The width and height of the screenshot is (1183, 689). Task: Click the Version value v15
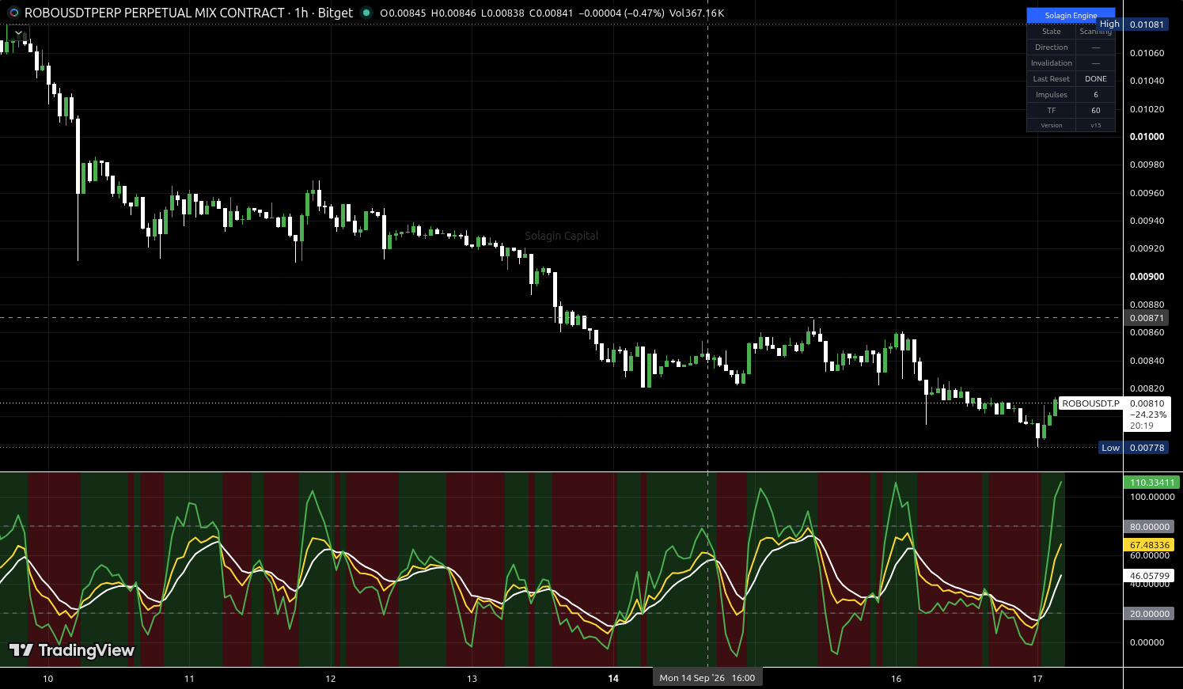1096,126
